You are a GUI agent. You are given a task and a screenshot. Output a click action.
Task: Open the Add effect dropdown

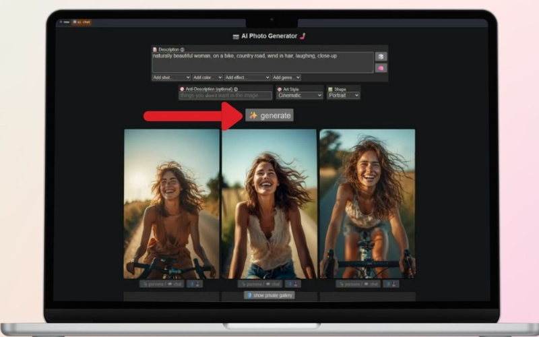(x=247, y=78)
